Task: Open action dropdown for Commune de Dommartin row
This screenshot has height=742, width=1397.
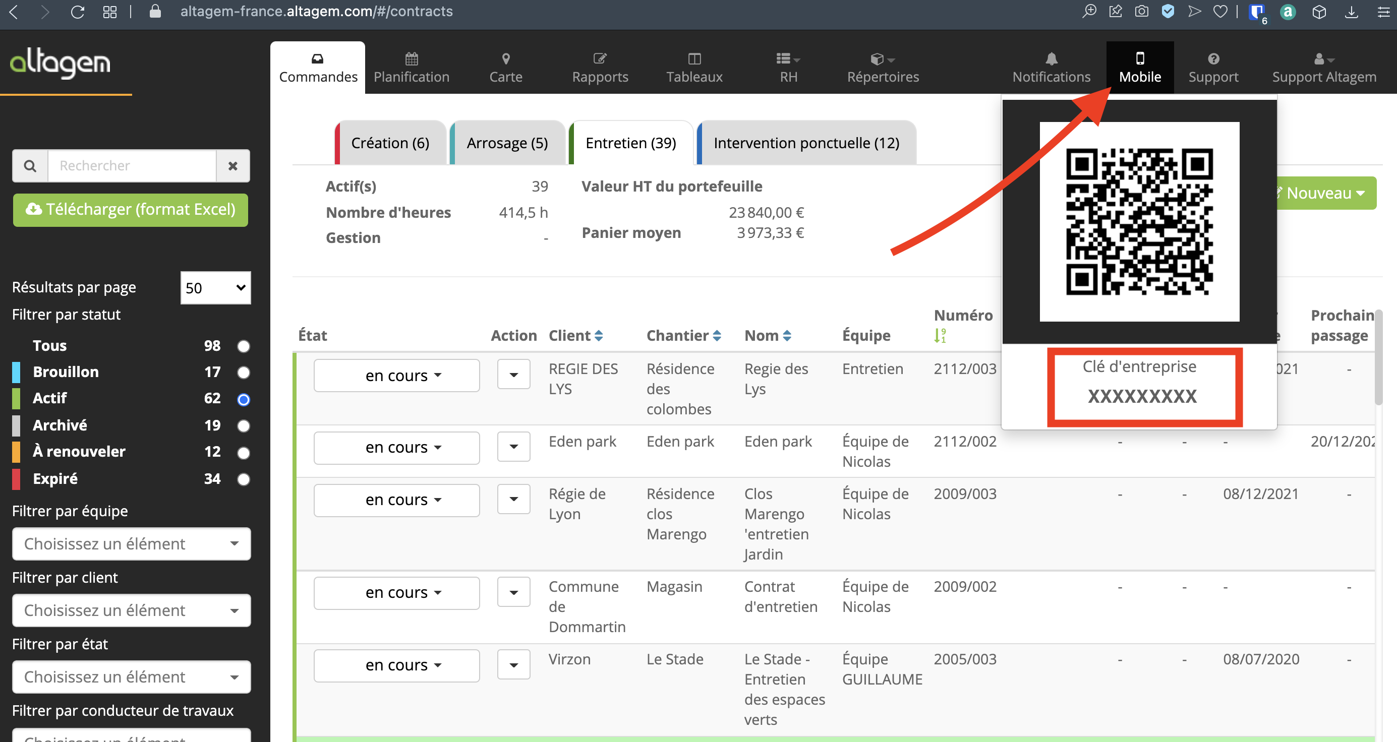Action: (513, 592)
